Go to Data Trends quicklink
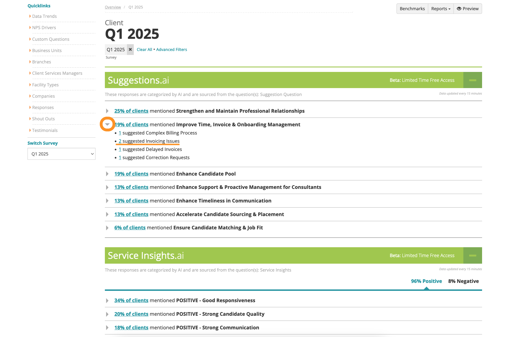The height and width of the screenshot is (337, 509). pos(44,16)
